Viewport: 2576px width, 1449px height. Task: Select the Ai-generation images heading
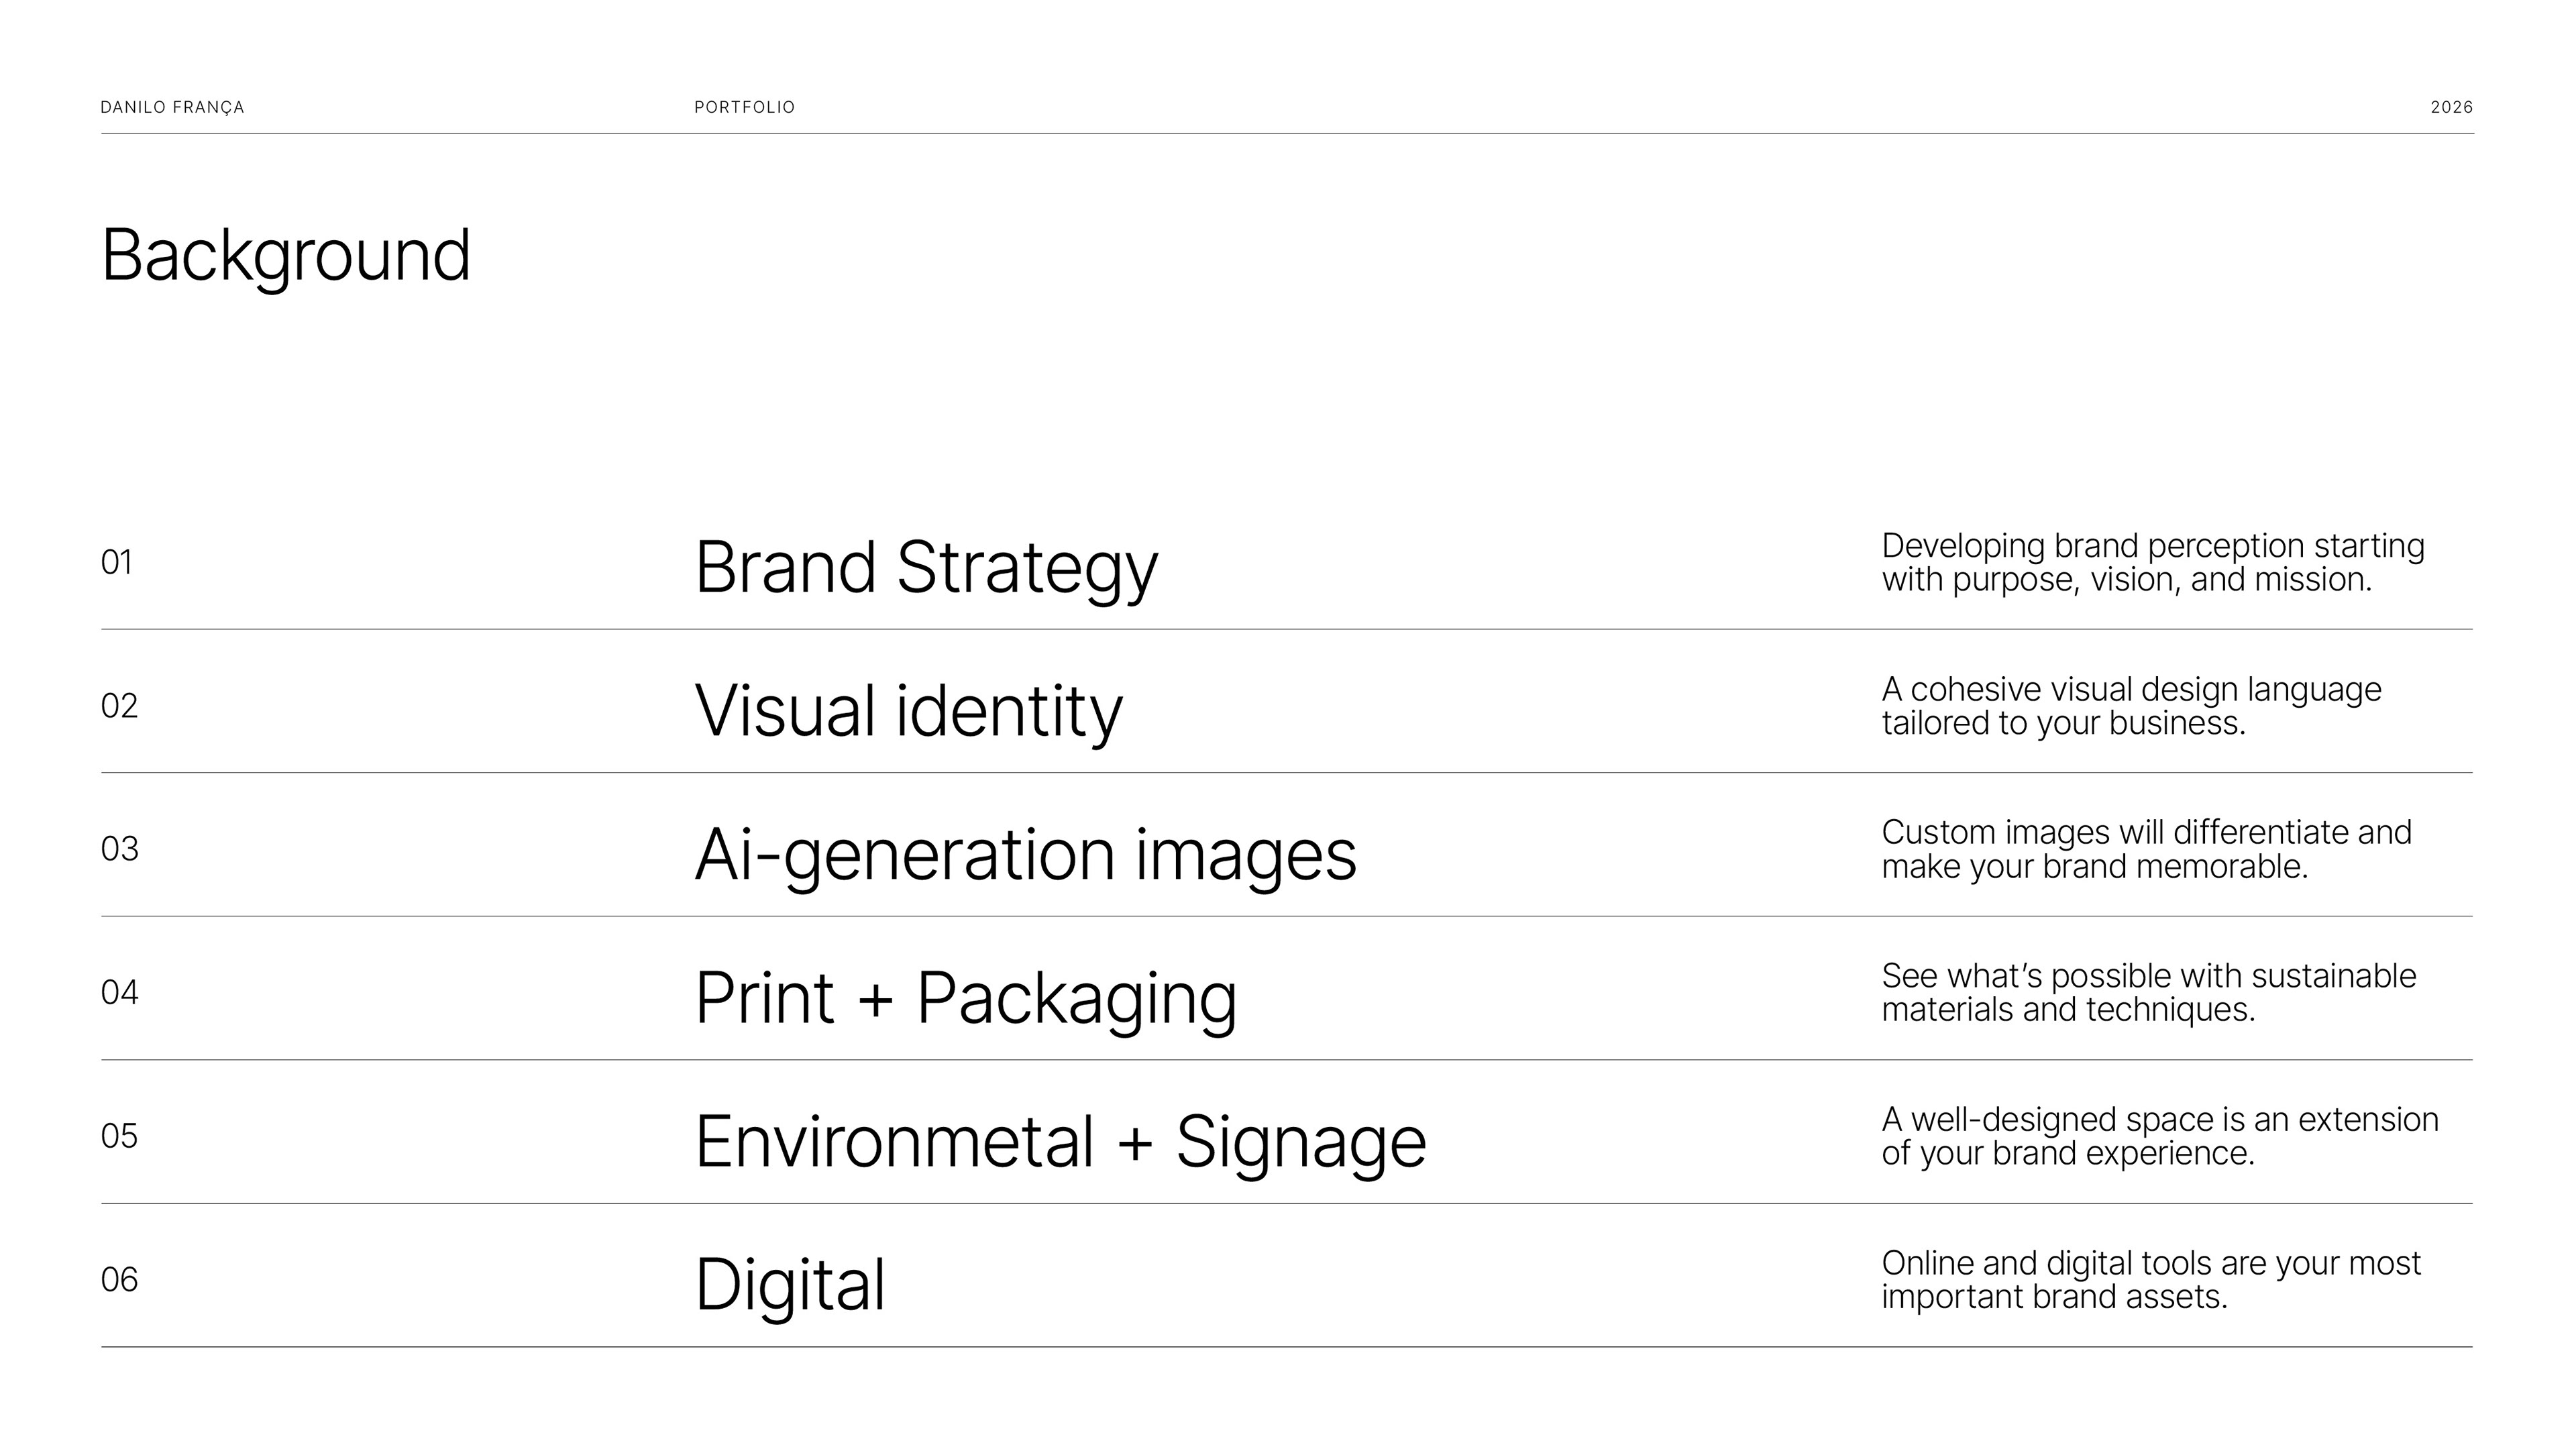1026,856
